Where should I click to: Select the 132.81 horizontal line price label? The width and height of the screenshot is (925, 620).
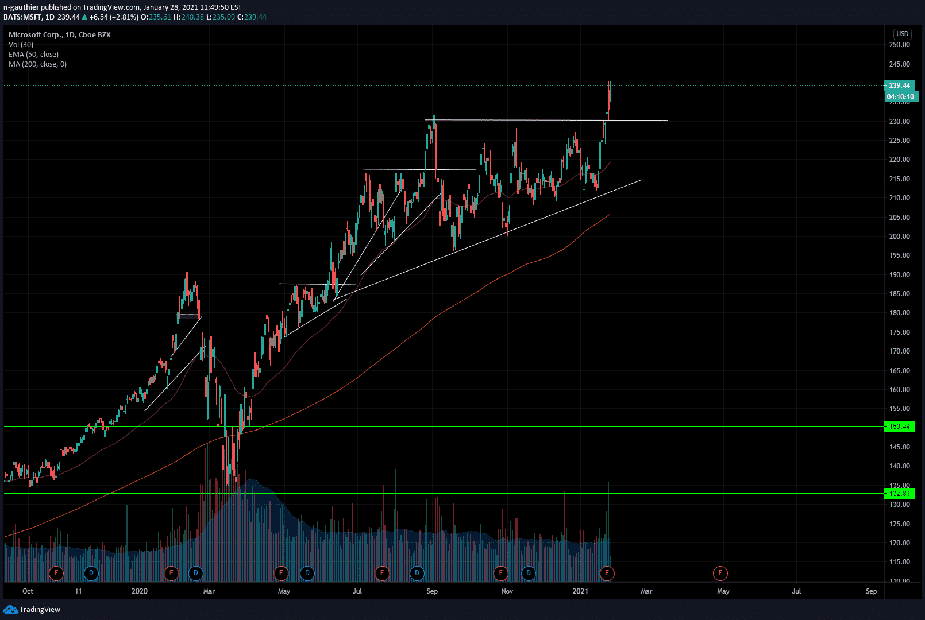click(899, 494)
